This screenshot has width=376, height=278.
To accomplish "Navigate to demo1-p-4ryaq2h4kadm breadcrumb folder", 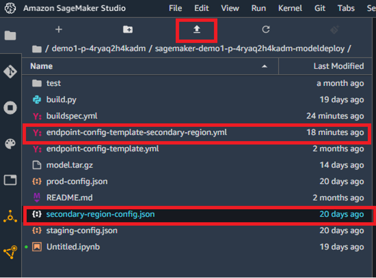I will 98,48.
